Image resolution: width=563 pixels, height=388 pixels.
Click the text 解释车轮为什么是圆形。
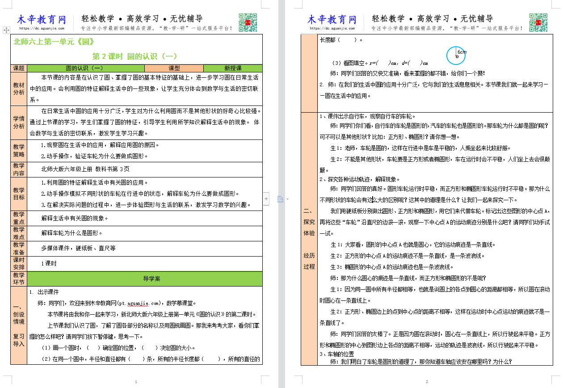pos(72,233)
